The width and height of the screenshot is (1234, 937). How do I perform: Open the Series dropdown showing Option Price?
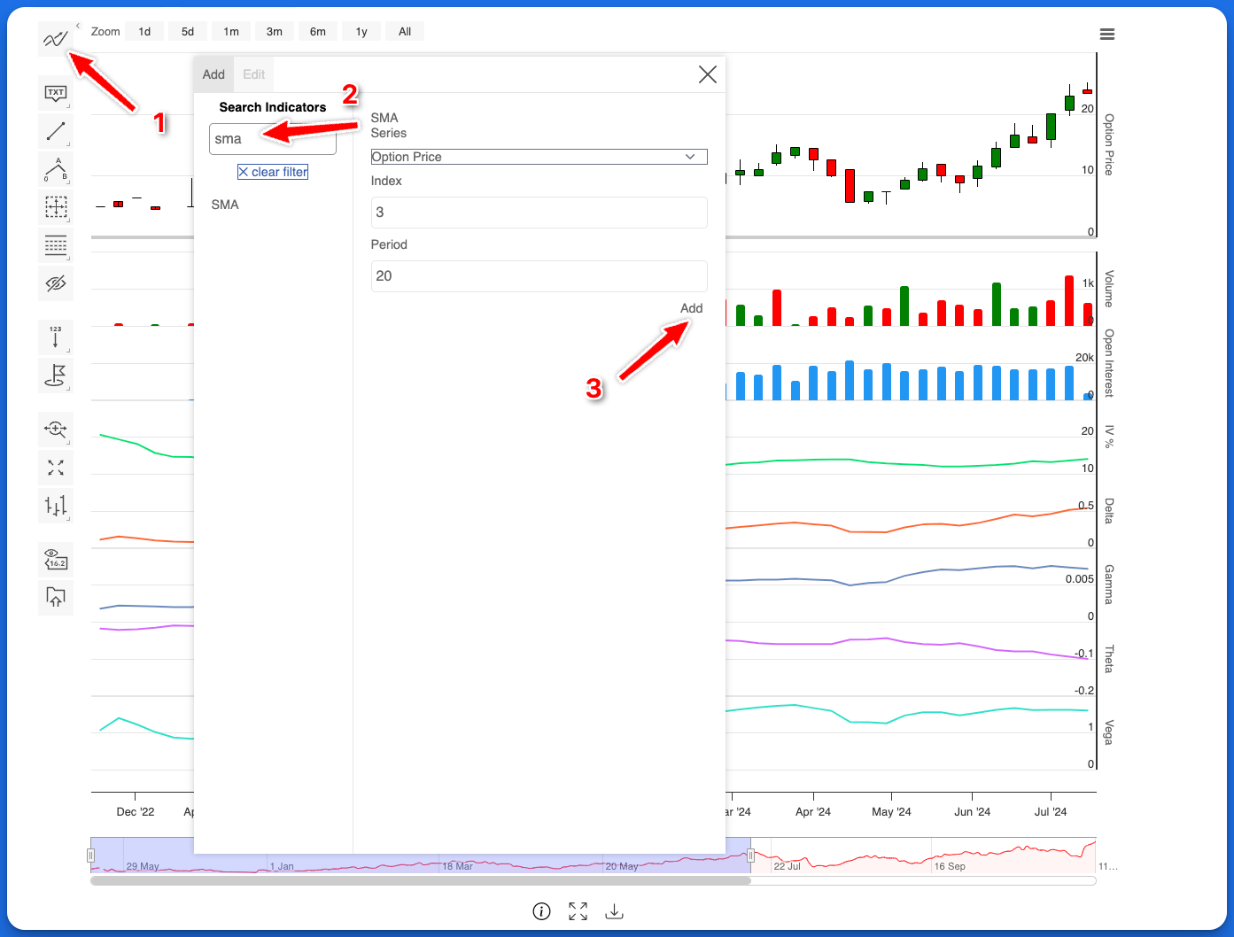[x=539, y=157]
